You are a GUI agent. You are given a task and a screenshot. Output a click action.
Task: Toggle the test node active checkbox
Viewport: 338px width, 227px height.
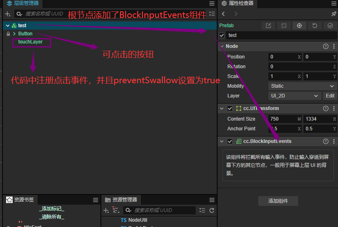(222, 35)
